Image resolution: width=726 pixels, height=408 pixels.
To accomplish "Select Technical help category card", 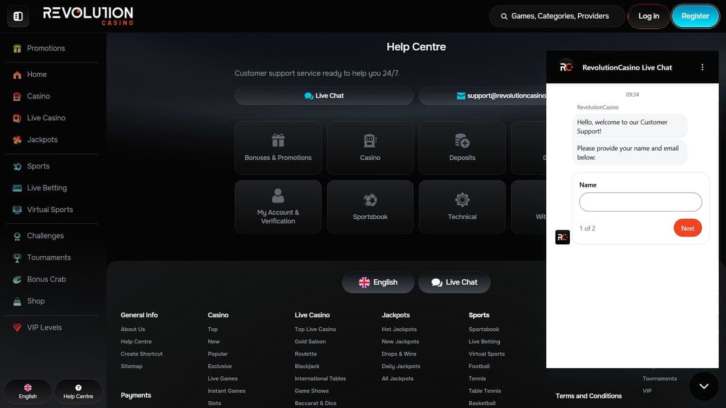I will 462,207.
